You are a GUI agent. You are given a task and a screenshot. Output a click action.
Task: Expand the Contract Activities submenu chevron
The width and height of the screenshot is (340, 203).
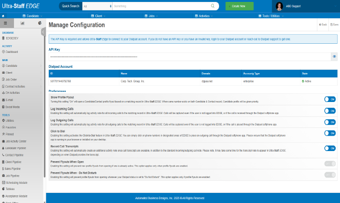(x=40, y=86)
